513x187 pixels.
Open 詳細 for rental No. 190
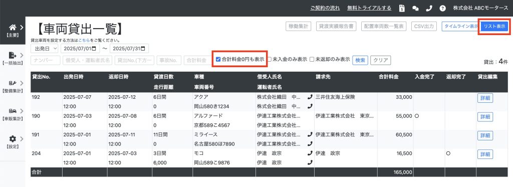tap(485, 117)
